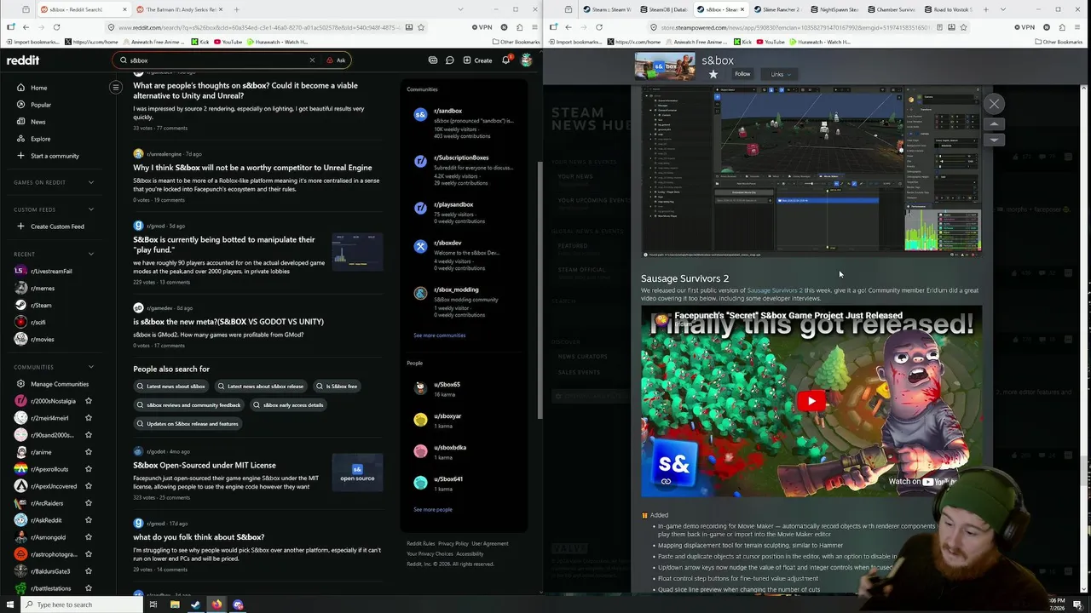Open the Reddit user avatar menu
Viewport: 1091px width, 613px height.
pyautogui.click(x=527, y=60)
